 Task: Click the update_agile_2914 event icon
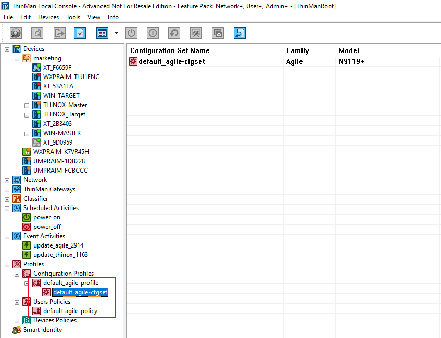coord(27,245)
